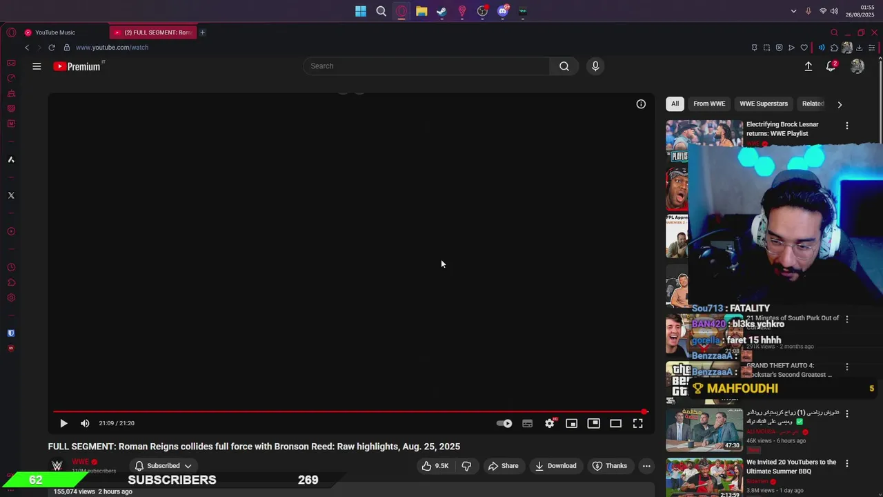Open options for the South Park video
883x497 pixels.
tap(847, 319)
